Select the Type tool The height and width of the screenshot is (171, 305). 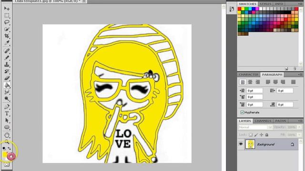pyautogui.click(x=7, y=114)
